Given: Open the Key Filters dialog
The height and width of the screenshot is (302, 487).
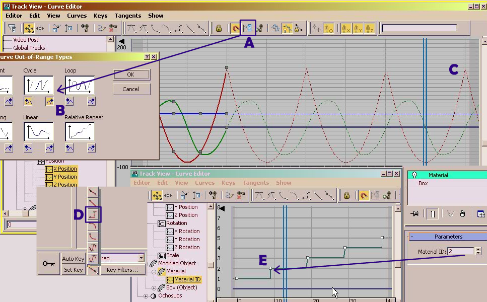Looking at the screenshot, I should (122, 270).
